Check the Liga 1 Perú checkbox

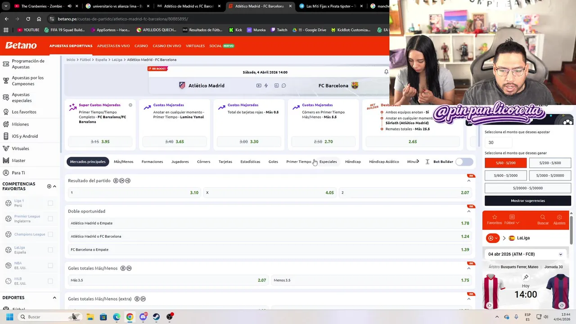(x=50, y=203)
